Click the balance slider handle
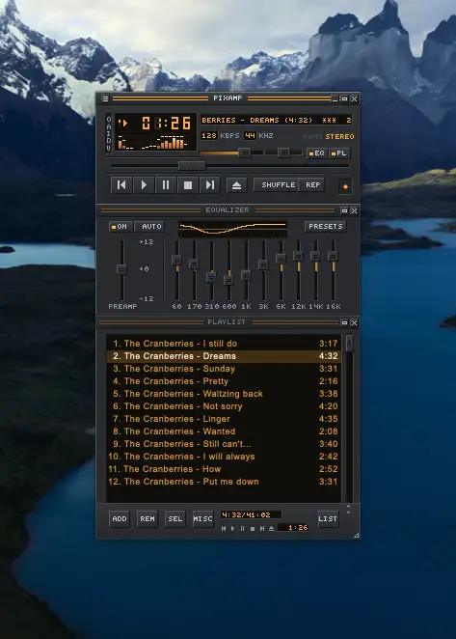This screenshot has height=639, width=456. [284, 153]
